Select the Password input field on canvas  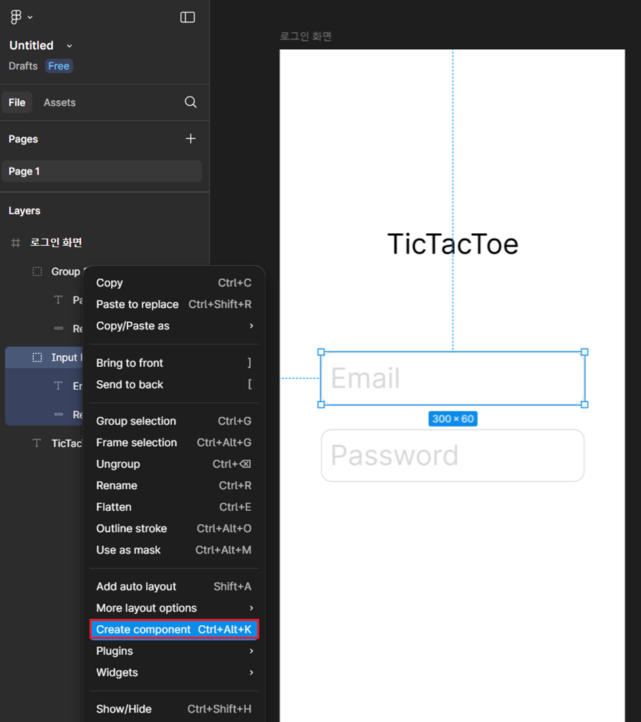[x=453, y=455]
